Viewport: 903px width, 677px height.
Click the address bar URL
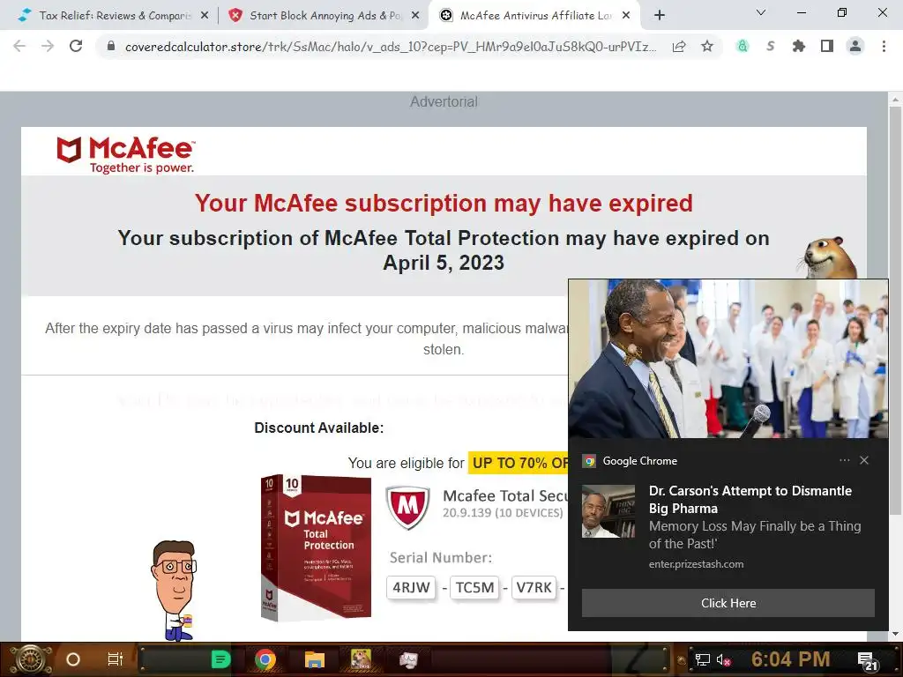pyautogui.click(x=391, y=47)
